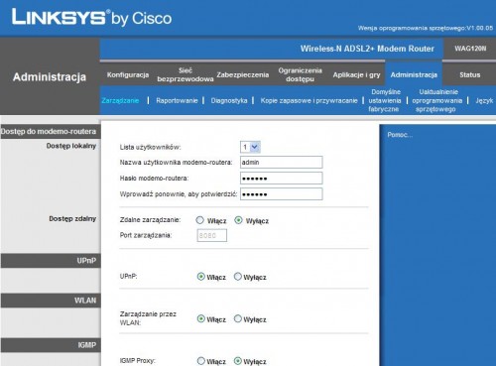Viewport: 496px width, 366px height.
Task: Click the Linksys by Cisco logo
Action: pos(91,18)
